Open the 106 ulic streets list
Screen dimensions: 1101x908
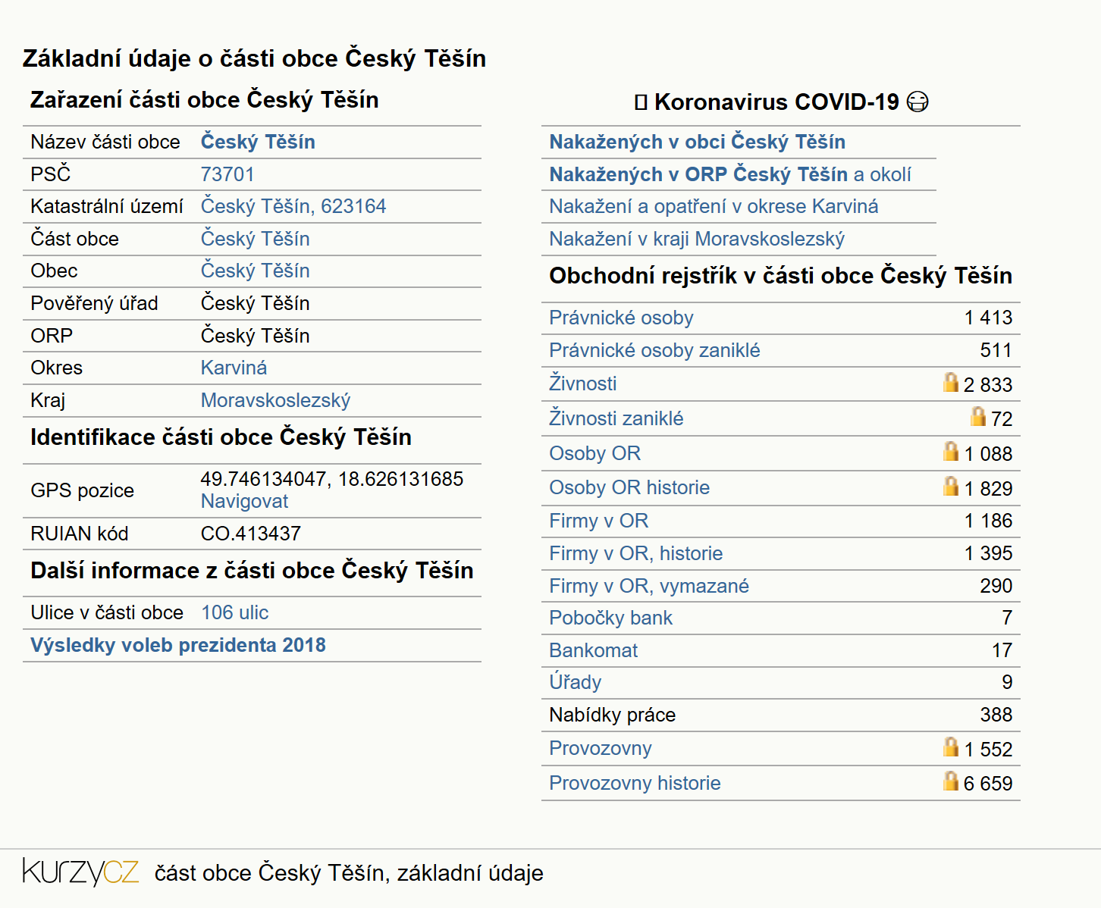[235, 612]
